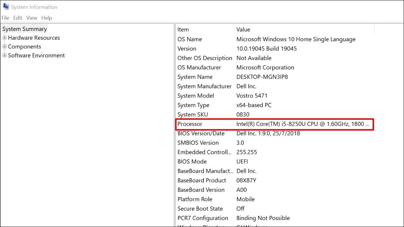The width and height of the screenshot is (404, 227).
Task: Click the value Microsoft Windows 10 Home Single Language
Action: (x=296, y=39)
